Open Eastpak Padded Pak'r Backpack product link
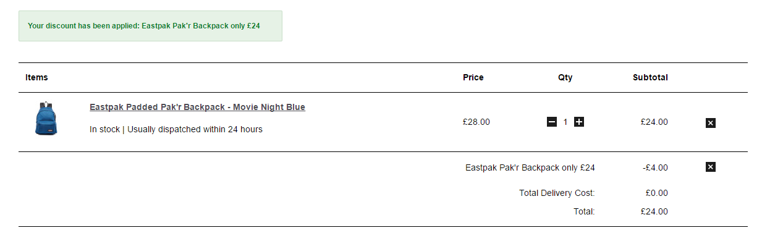 pyautogui.click(x=197, y=107)
